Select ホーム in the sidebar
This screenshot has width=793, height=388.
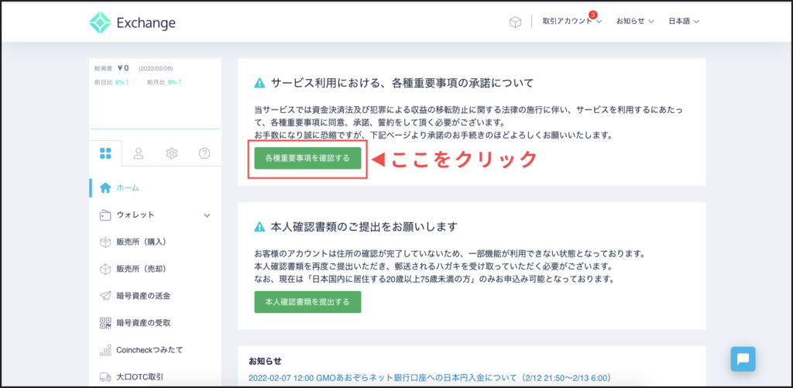pos(128,187)
